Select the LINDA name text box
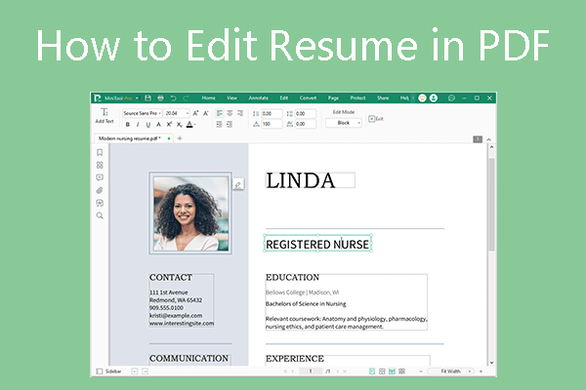586x390 pixels. (x=310, y=180)
